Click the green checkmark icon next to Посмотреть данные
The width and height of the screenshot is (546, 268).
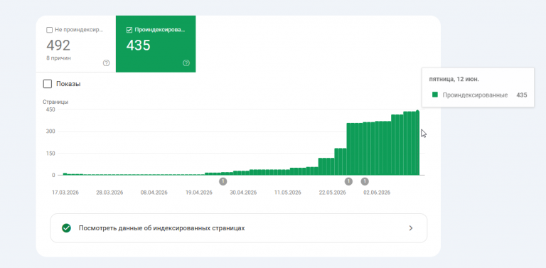pos(66,228)
